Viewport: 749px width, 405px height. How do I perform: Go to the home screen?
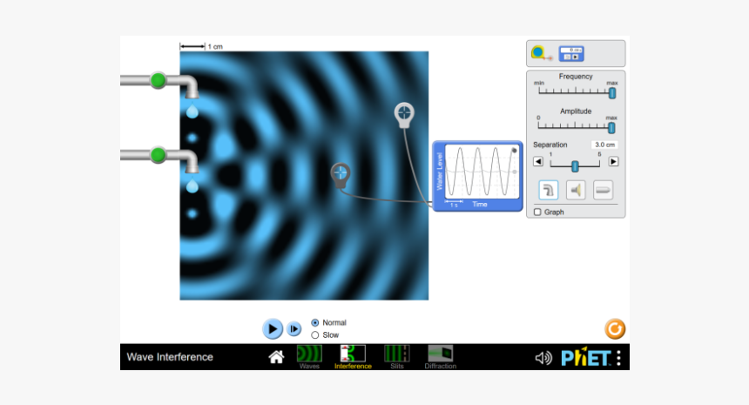pos(276,357)
